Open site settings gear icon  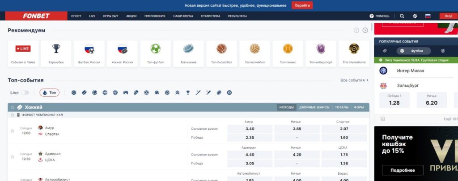(415, 16)
